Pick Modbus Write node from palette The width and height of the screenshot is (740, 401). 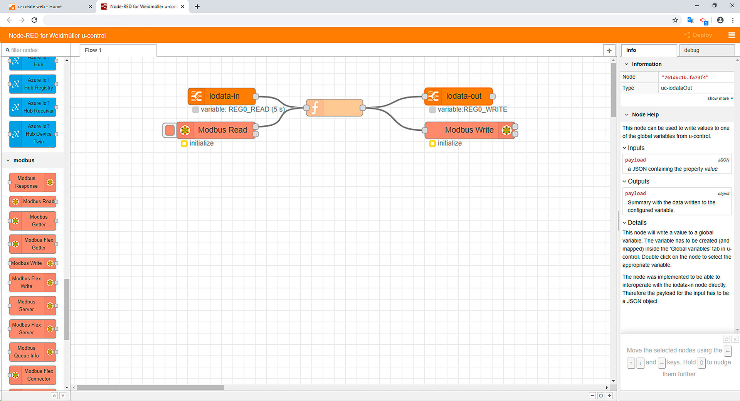click(33, 263)
